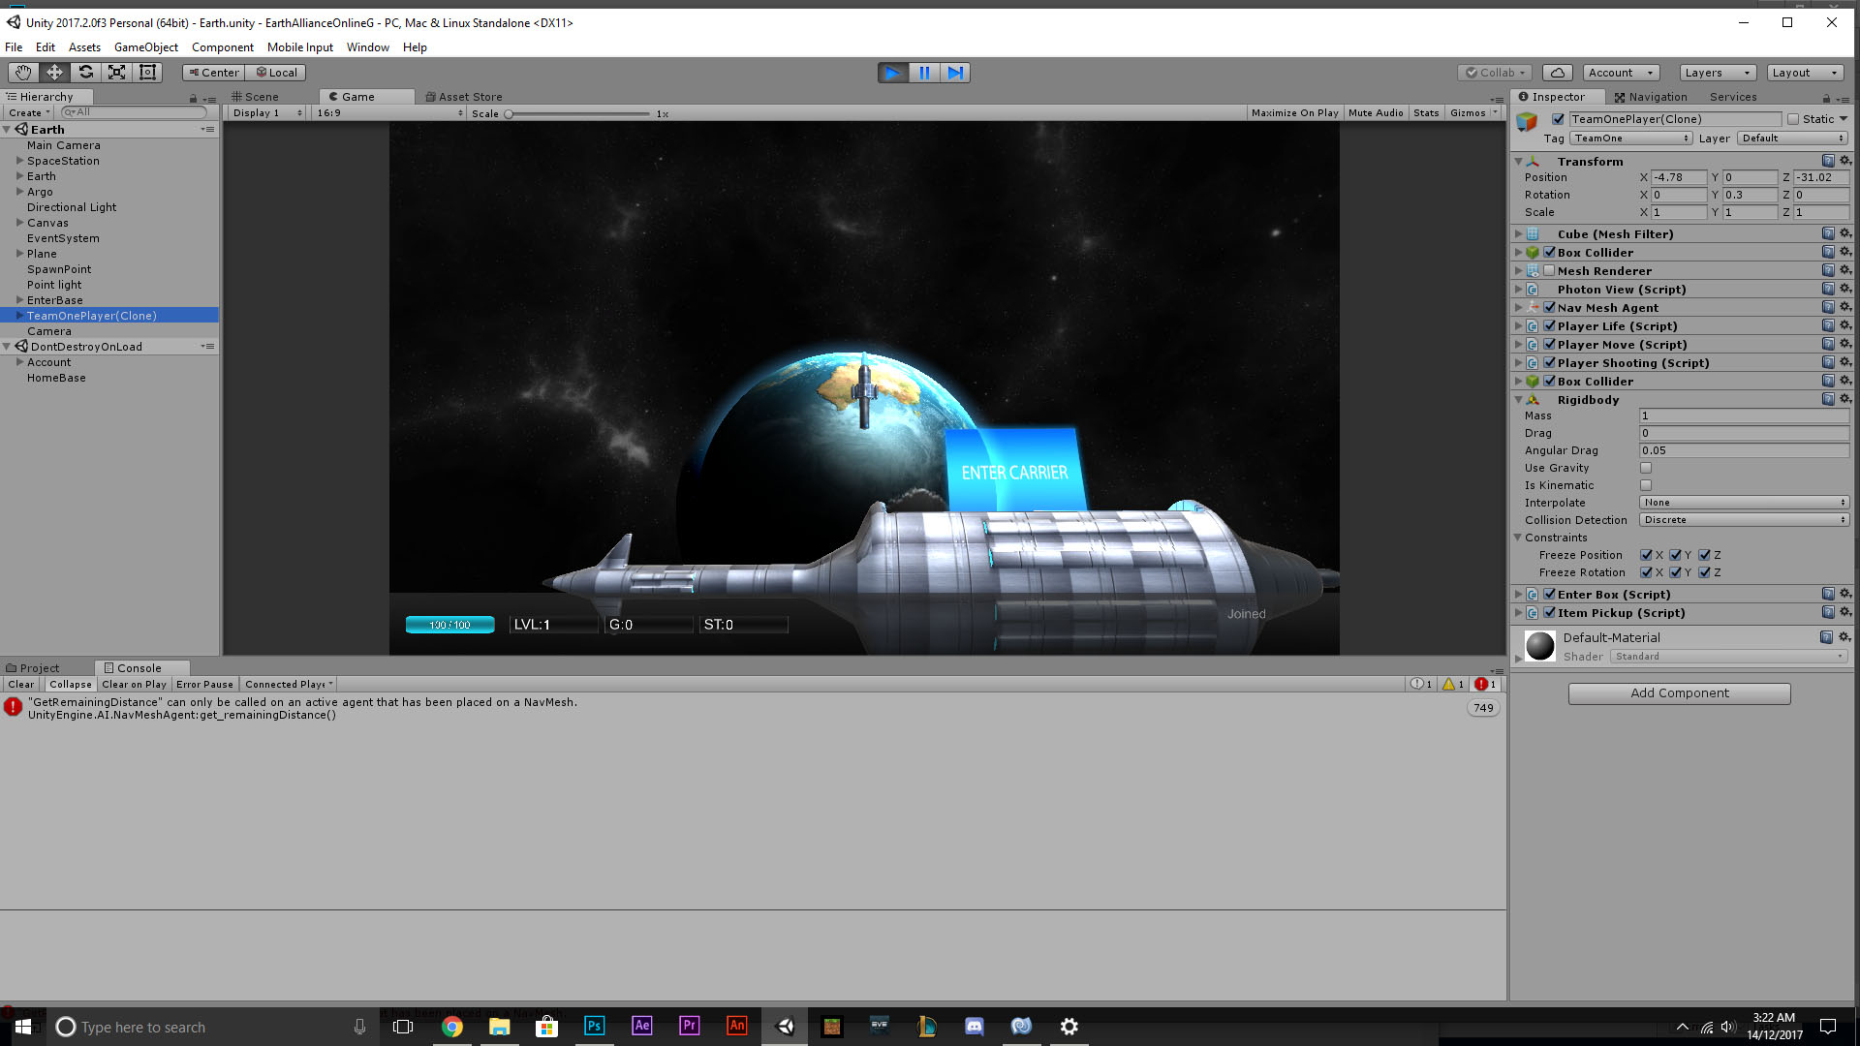The width and height of the screenshot is (1860, 1046).
Task: Select the Scale tool
Action: (x=116, y=73)
